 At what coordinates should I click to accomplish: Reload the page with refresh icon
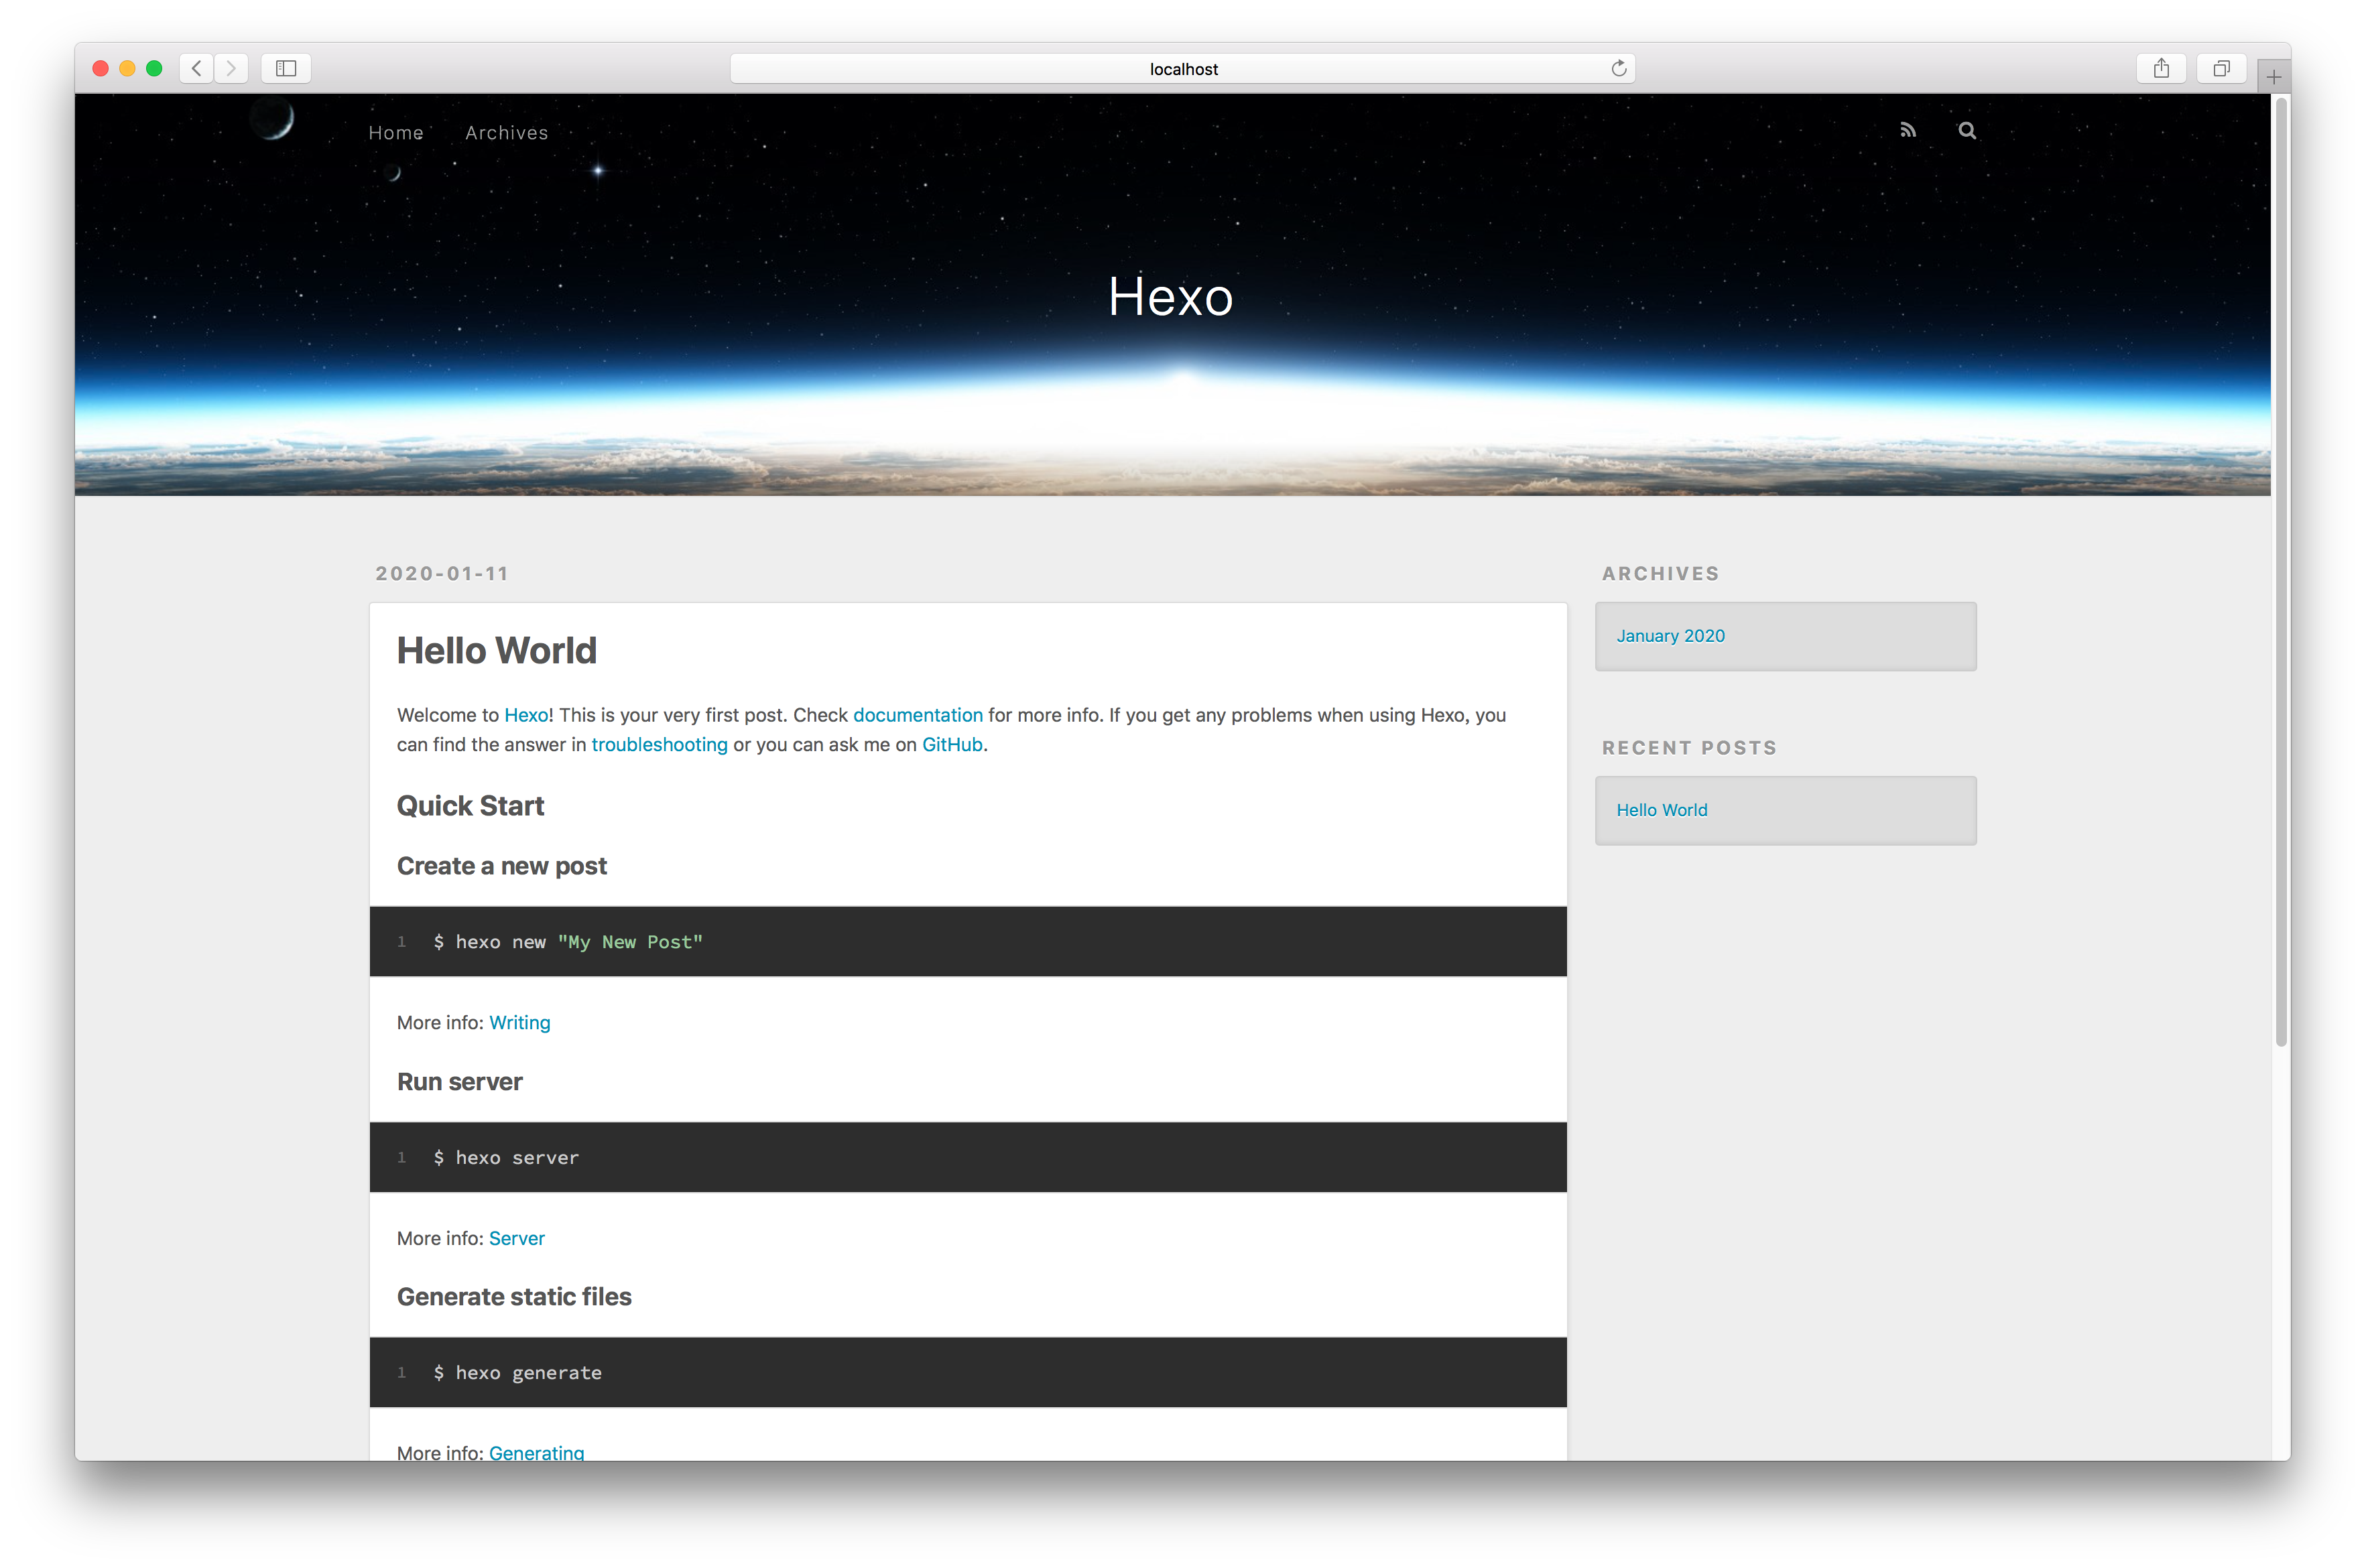coord(1619,68)
